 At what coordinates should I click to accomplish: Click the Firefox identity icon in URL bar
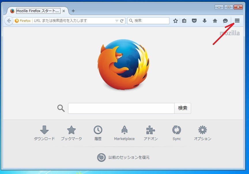[22, 21]
